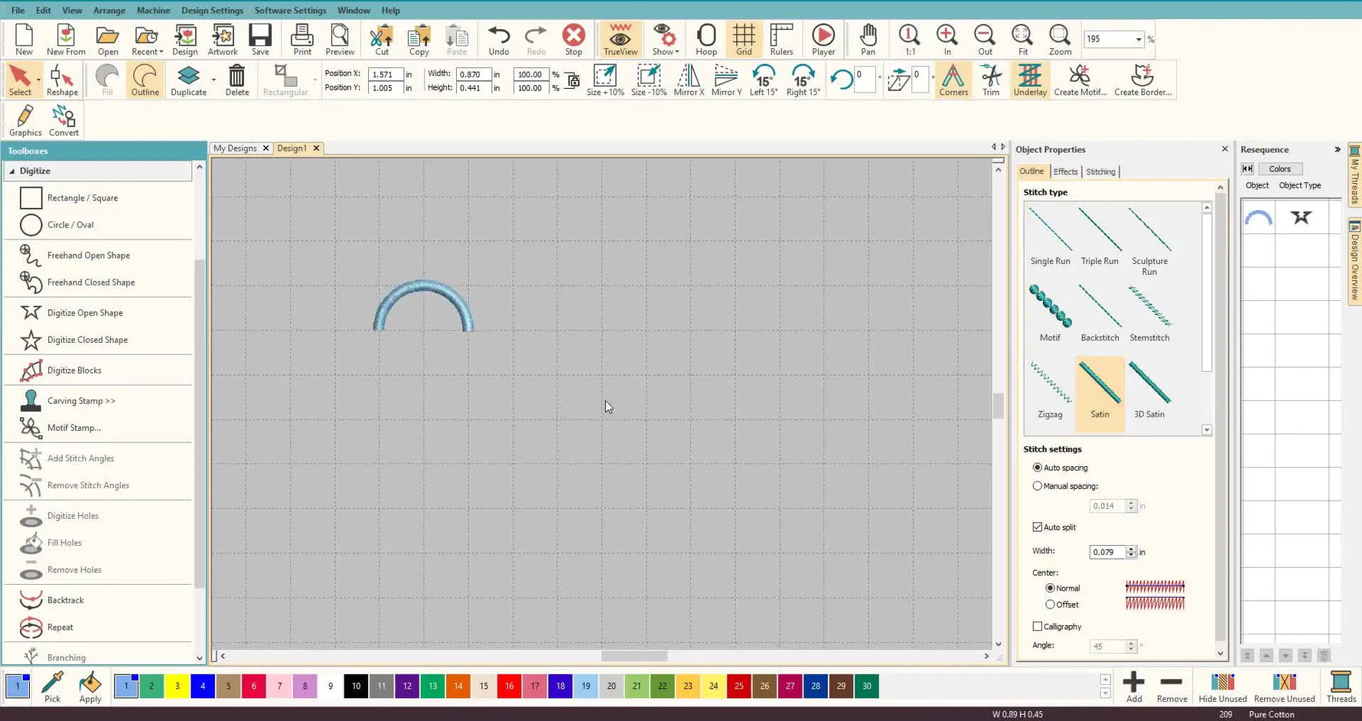1362x721 pixels.
Task: Mirror the object with Mirror X
Action: (x=689, y=80)
